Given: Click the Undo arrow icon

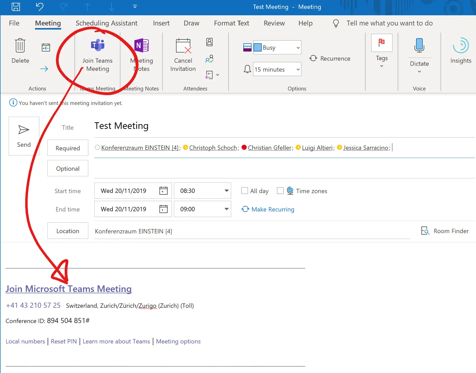Looking at the screenshot, I should pyautogui.click(x=40, y=7).
